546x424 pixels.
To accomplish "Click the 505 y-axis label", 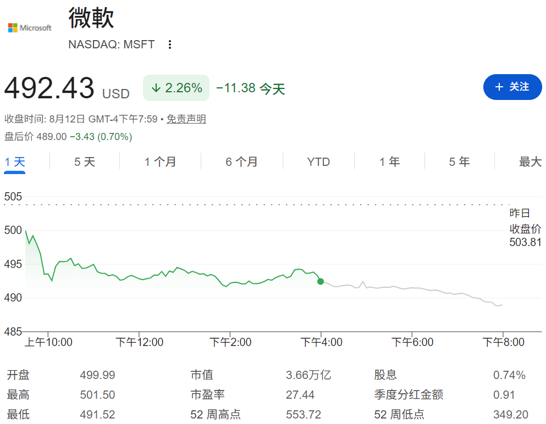I will coord(13,197).
